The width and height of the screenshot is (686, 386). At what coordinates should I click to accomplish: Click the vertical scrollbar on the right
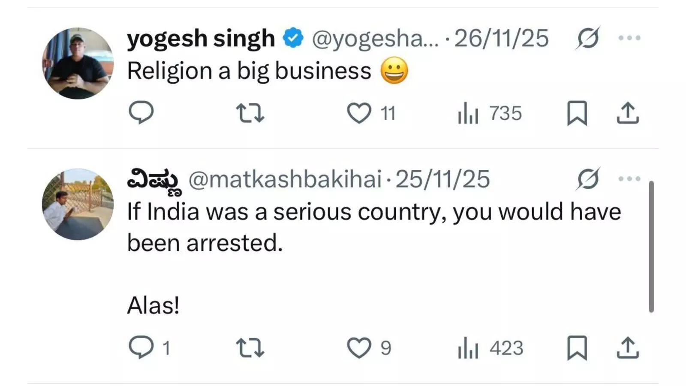[651, 247]
